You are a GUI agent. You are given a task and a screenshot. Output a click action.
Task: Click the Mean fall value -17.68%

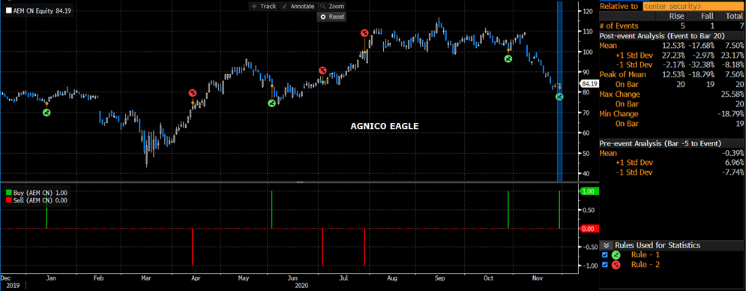click(x=702, y=45)
